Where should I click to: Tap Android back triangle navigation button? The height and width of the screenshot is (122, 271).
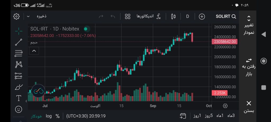point(264,34)
